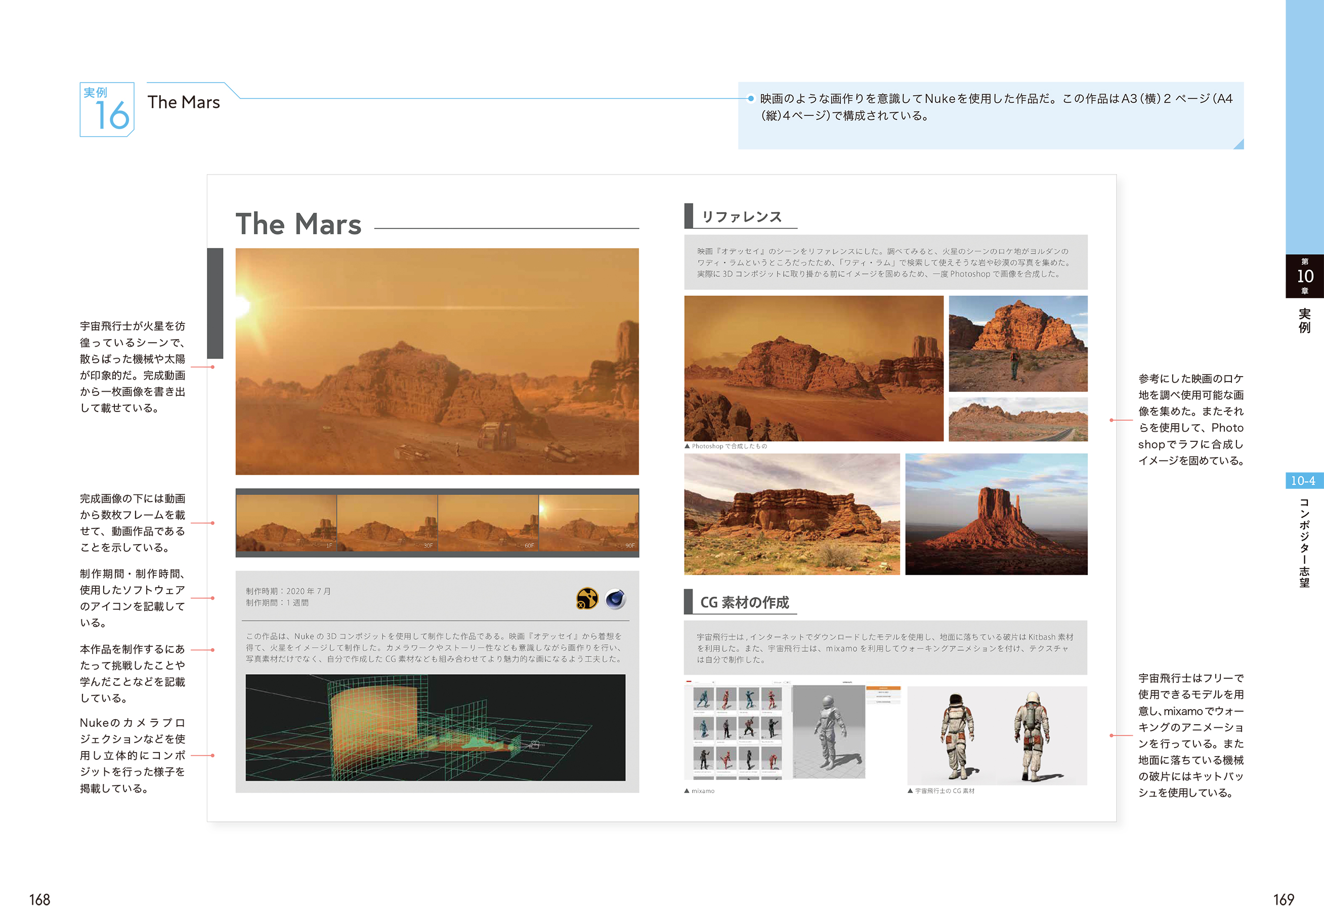Select the 1F frame thumbnail
This screenshot has height=911, width=1324.
286,522
